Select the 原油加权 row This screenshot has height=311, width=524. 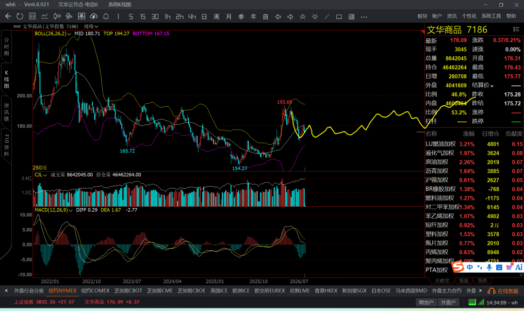(474, 162)
